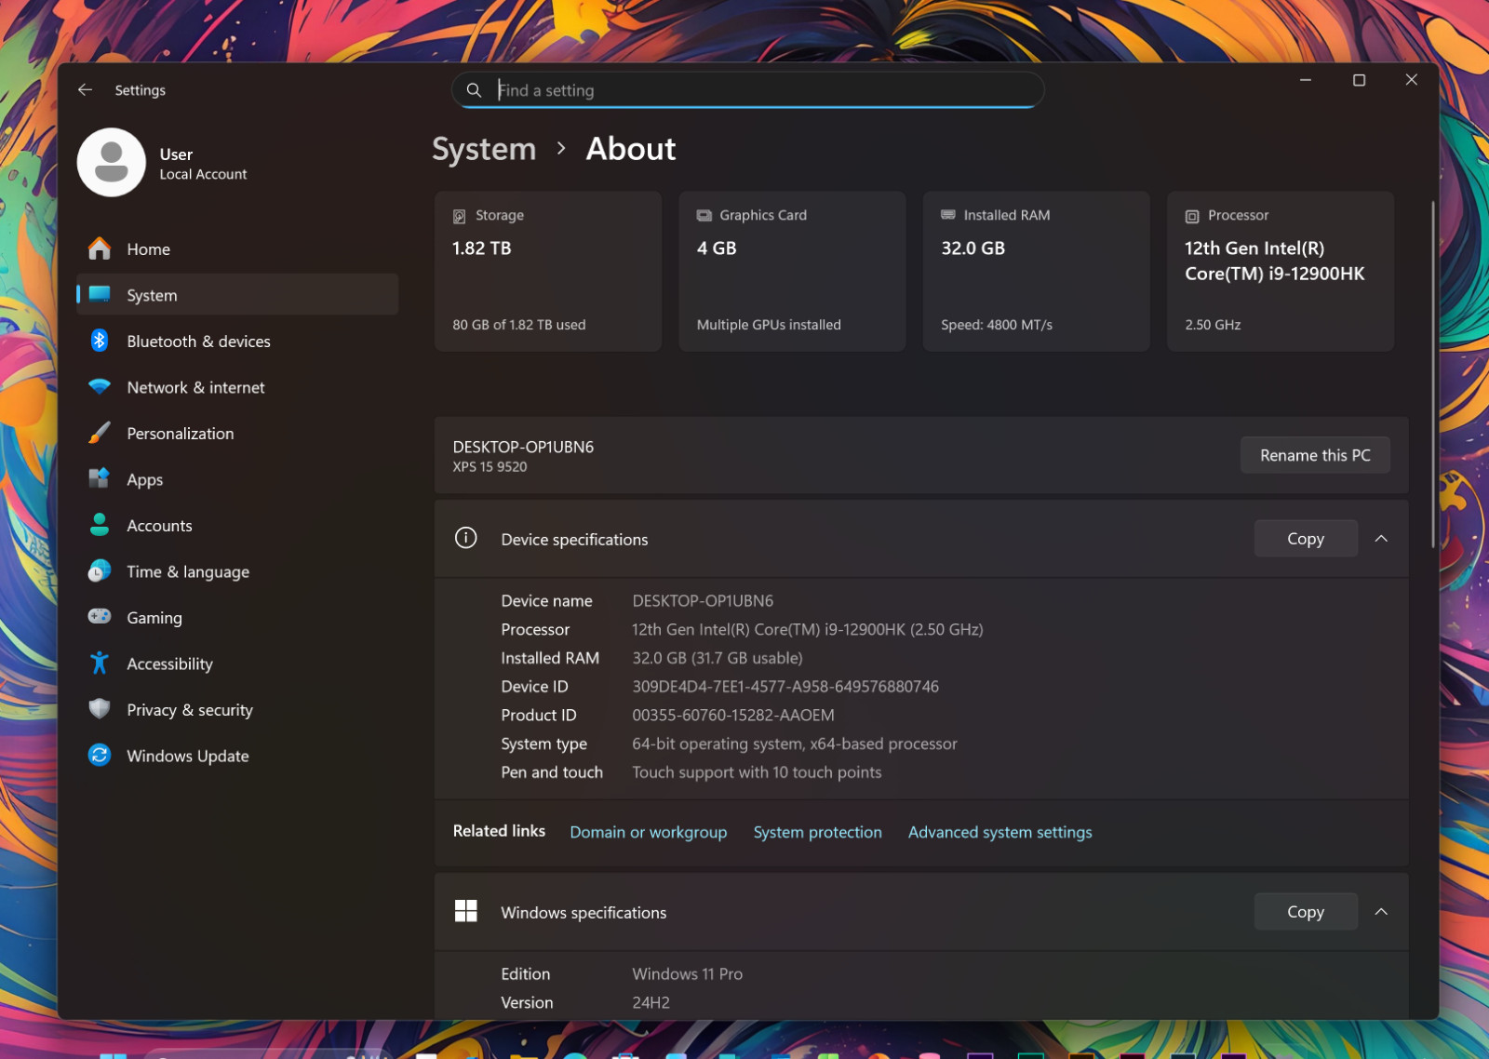Select "Multiple GPUs installed" text
The height and width of the screenshot is (1059, 1489).
pos(769,325)
